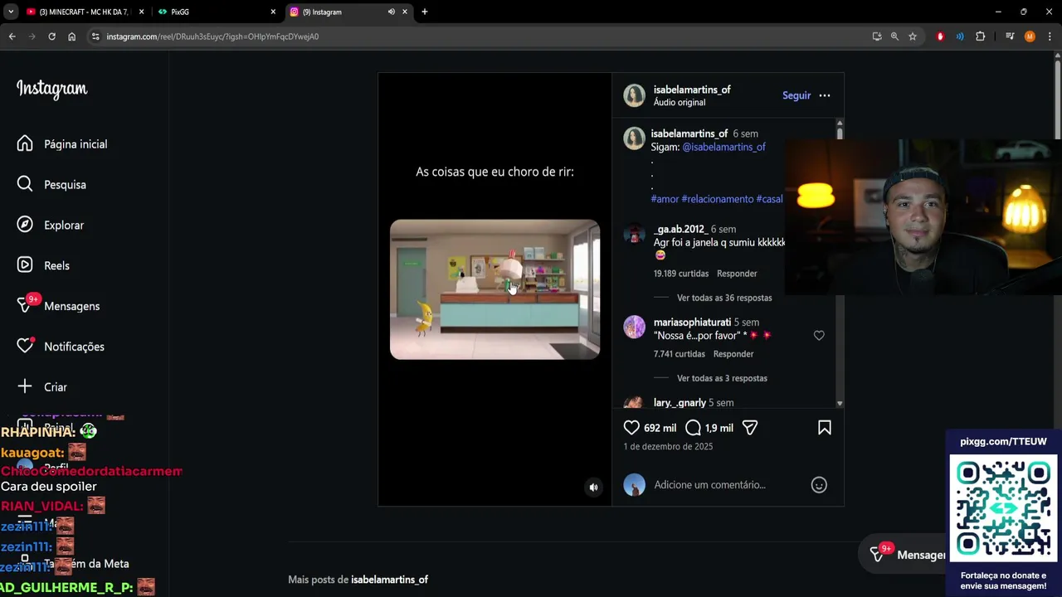Click the 692 mil likes count
This screenshot has width=1062, height=597.
[x=660, y=428]
